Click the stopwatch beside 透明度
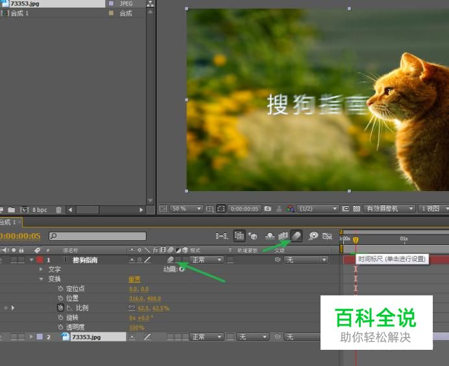This screenshot has height=366, width=449. (x=60, y=327)
